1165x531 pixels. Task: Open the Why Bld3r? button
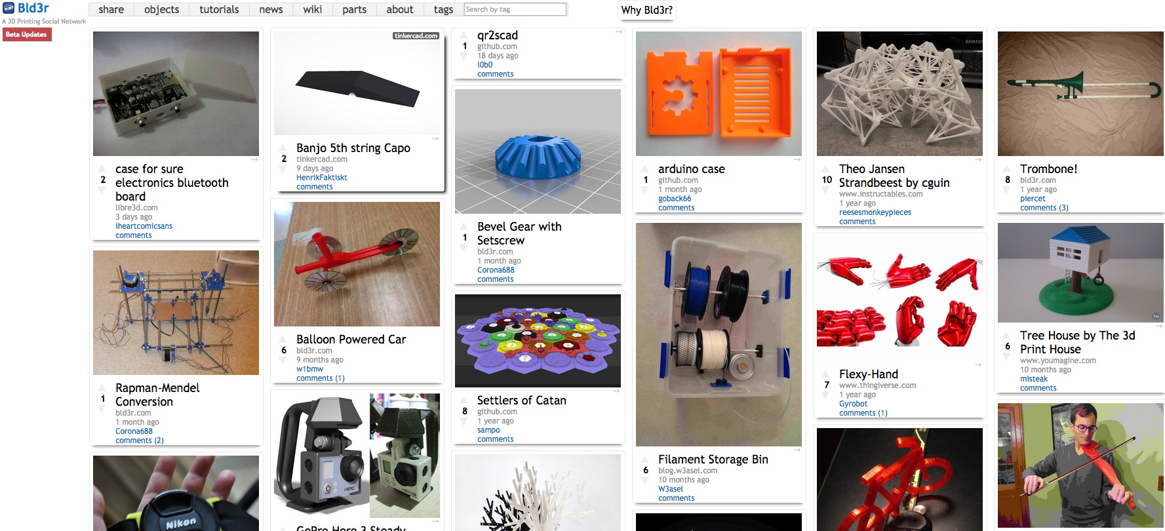(x=646, y=10)
